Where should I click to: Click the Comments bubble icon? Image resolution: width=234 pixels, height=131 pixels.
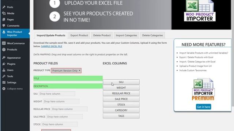point(4,26)
